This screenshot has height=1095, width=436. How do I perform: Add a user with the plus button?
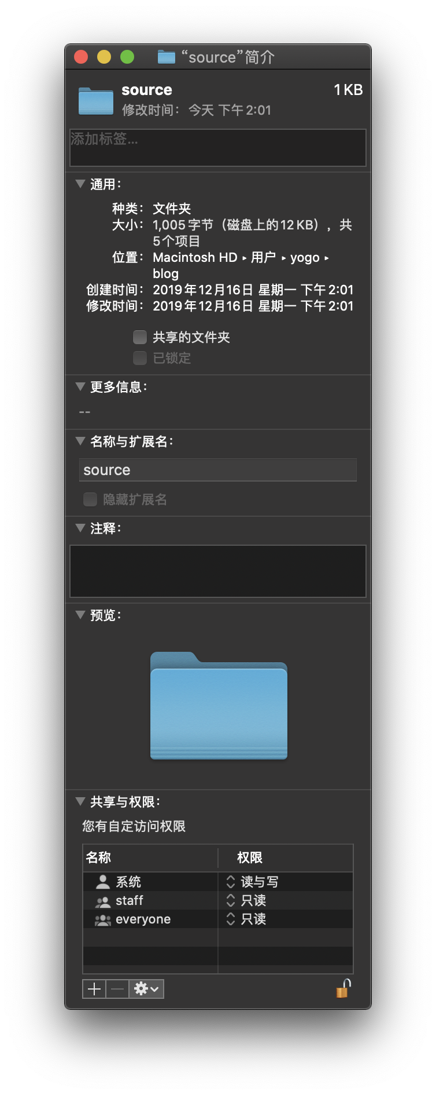pos(94,988)
